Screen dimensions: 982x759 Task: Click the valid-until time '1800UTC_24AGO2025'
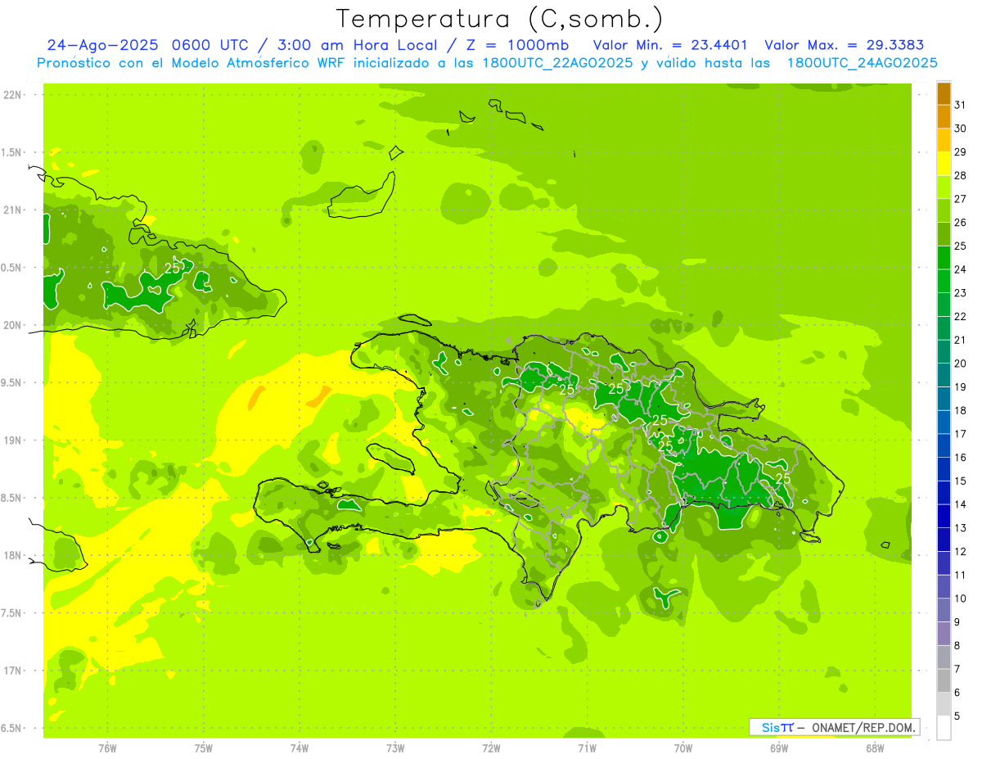click(862, 63)
